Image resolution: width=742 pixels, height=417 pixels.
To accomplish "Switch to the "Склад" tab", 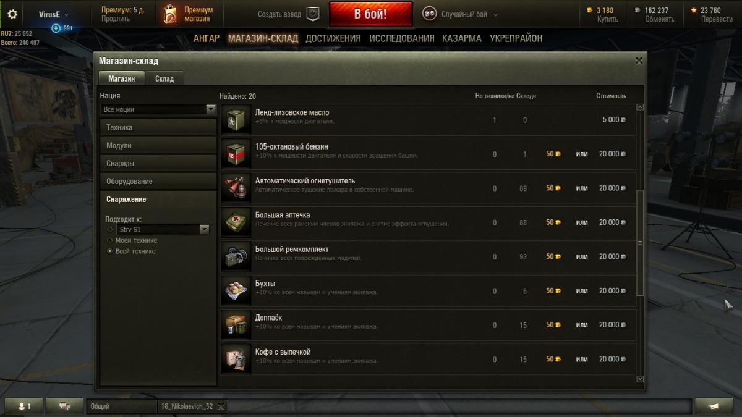I will pos(164,78).
